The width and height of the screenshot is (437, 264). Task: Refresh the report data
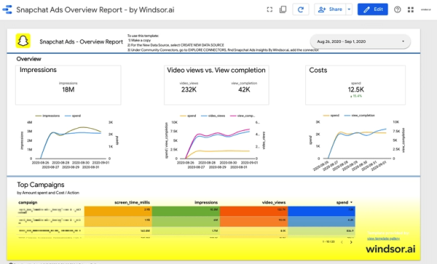(300, 9)
